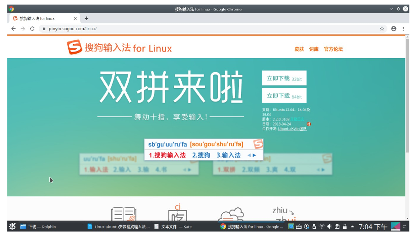Image resolution: width=415 pixels, height=237 pixels.
Task: Go back with the browser back arrow
Action: click(14, 28)
